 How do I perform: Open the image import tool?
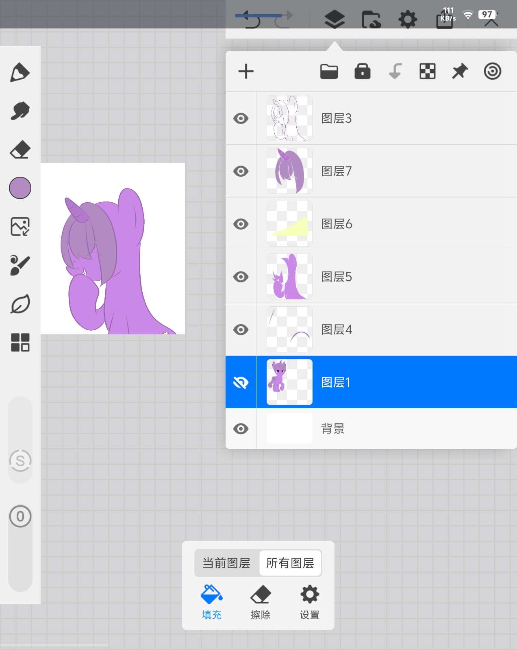click(20, 226)
